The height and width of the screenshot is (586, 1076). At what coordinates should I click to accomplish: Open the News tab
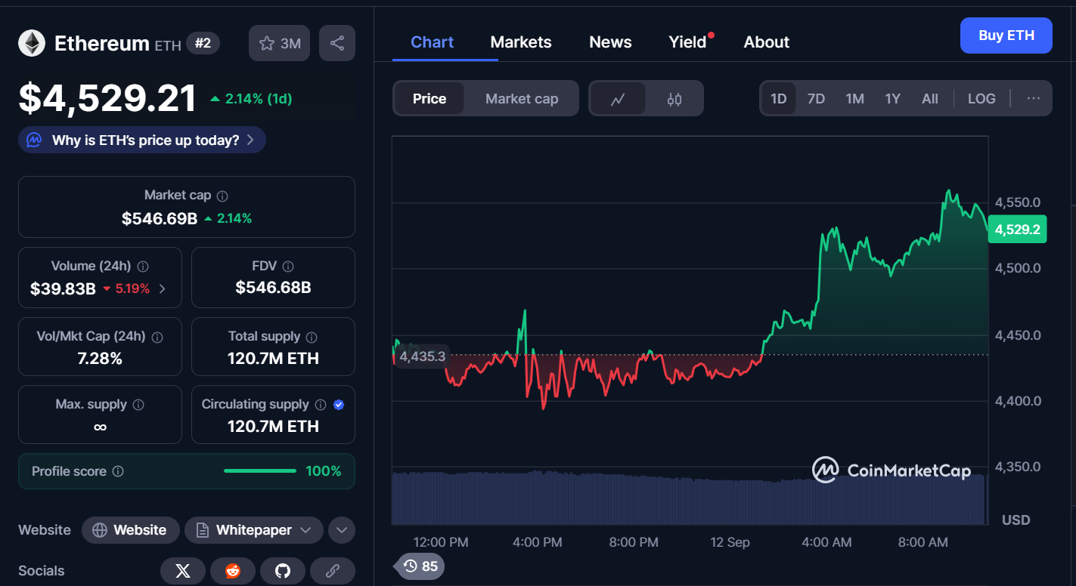tap(610, 42)
